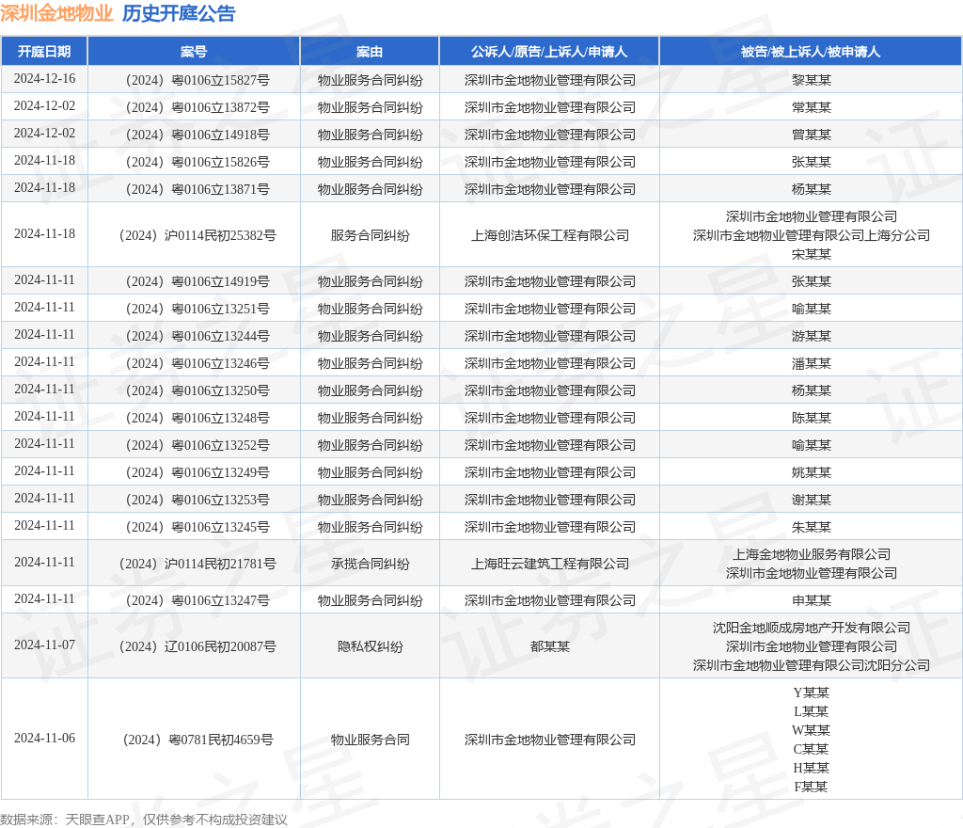This screenshot has height=828, width=963.
Task: Select the 公诉人/原告/上诉人/申请人 column header
Action: pos(549,52)
